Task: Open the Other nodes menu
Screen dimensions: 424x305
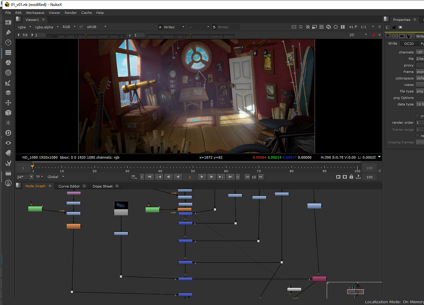Action: (x=8, y=173)
